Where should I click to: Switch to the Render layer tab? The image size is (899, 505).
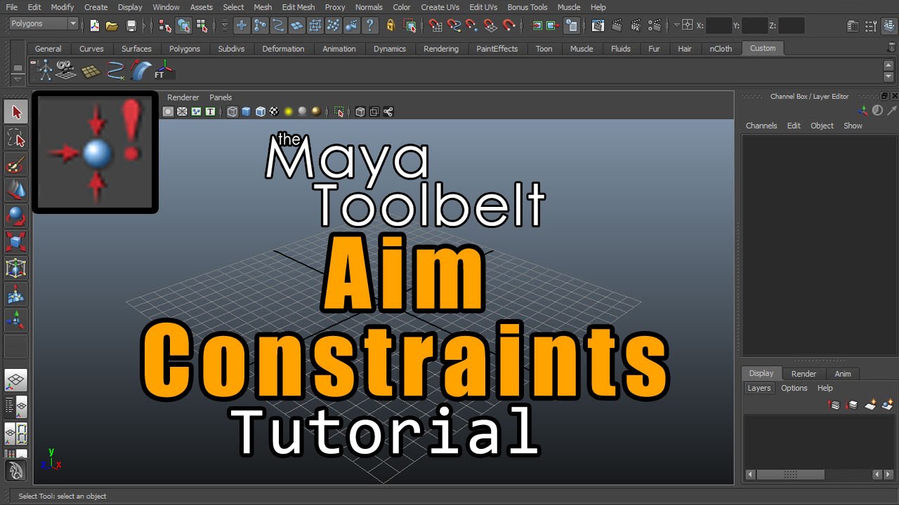tap(803, 374)
